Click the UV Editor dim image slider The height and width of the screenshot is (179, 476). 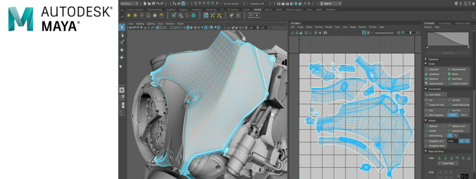click(x=411, y=33)
